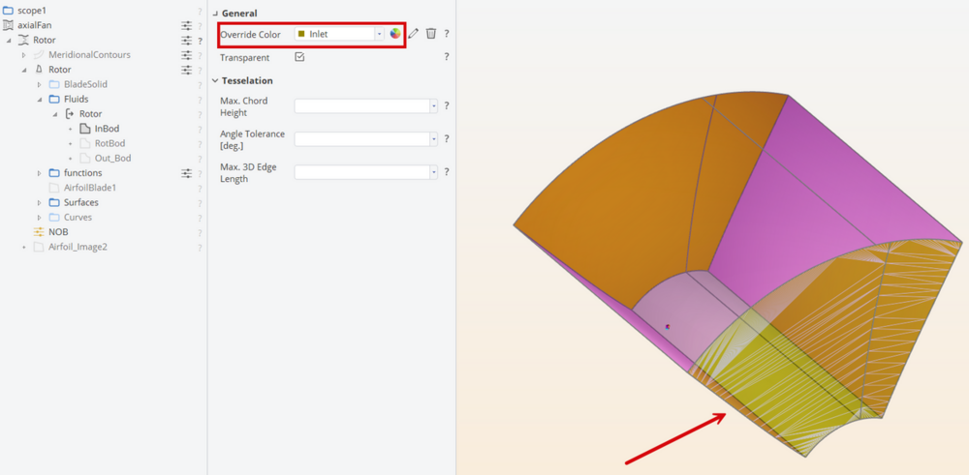The width and height of the screenshot is (969, 475).
Task: Click into the Max. Chord Height field
Action: pos(362,105)
